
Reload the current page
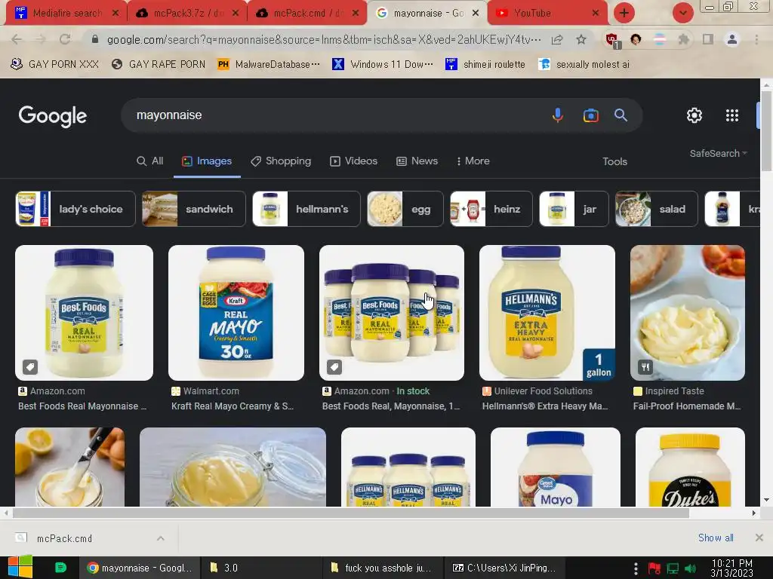(x=65, y=39)
